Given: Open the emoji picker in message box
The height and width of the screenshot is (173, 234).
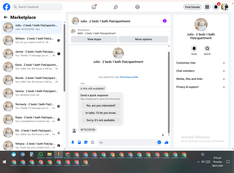Looking at the screenshot, I should 159,142.
